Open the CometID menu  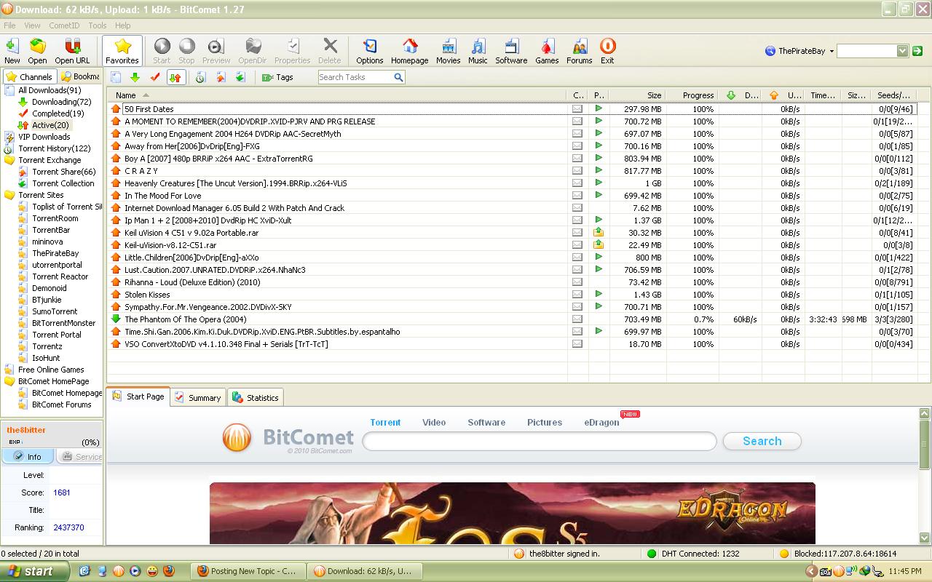click(63, 25)
